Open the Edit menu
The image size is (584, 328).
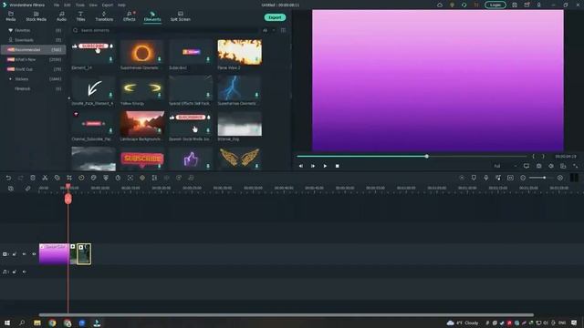68,5
